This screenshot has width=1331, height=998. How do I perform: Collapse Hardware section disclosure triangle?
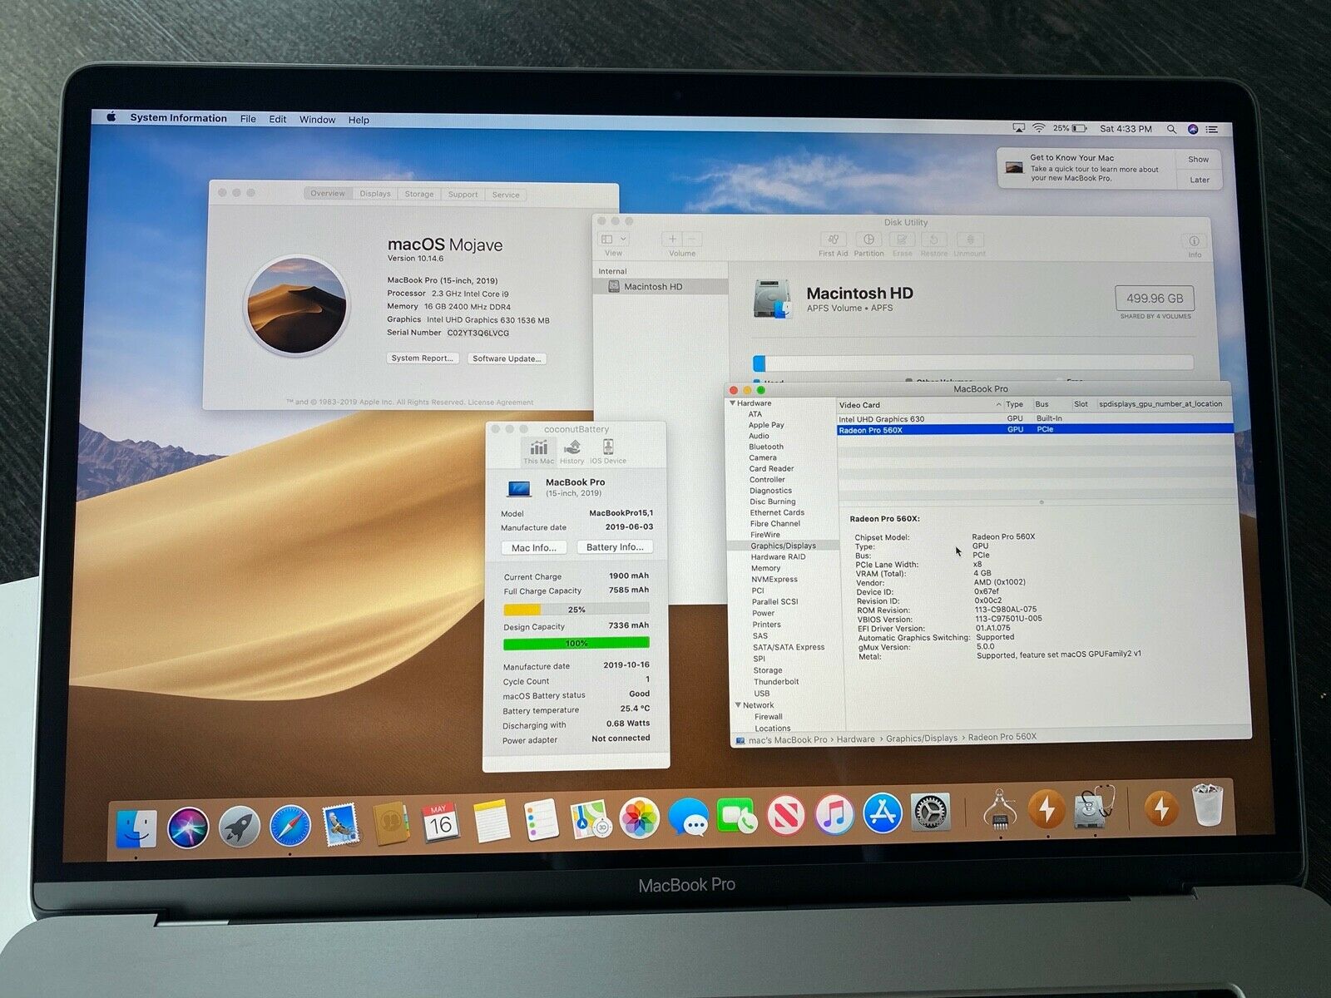pos(733,403)
